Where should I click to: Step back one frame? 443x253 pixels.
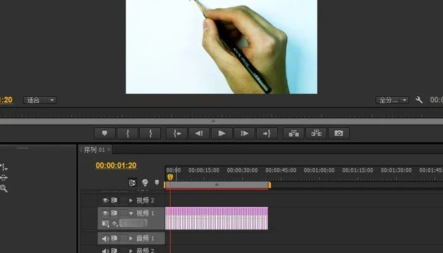coord(198,133)
